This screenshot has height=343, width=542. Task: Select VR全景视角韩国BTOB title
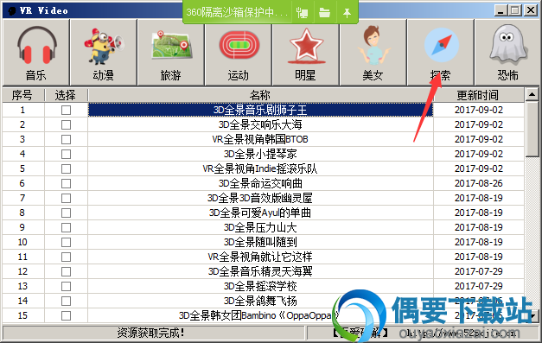[260, 140]
